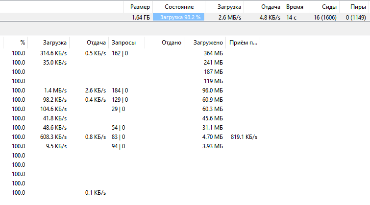Click downloaded value 4.70 МБ
This screenshot has width=370, height=205.
tap(212, 137)
